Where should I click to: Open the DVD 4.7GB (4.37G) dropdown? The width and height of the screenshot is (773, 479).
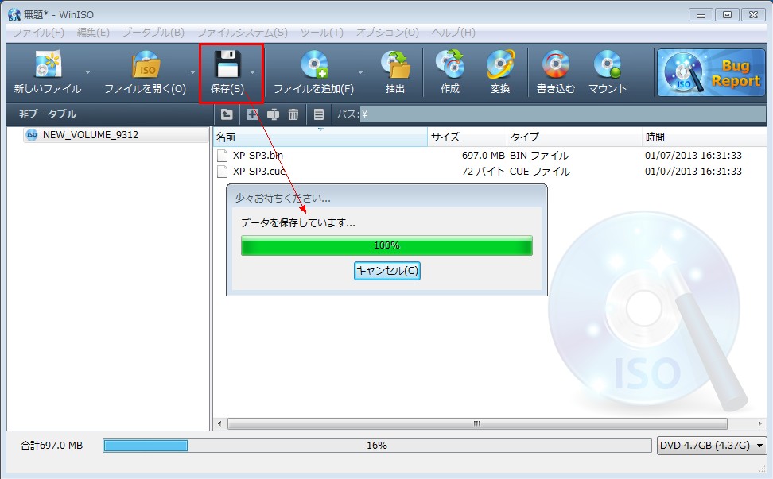(x=712, y=446)
